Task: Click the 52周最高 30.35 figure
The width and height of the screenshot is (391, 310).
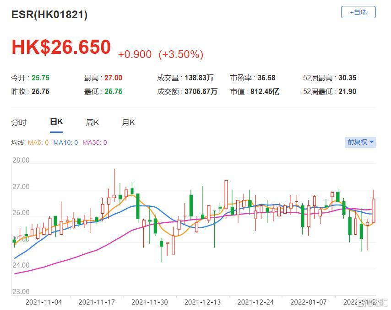Action: pyautogui.click(x=348, y=78)
